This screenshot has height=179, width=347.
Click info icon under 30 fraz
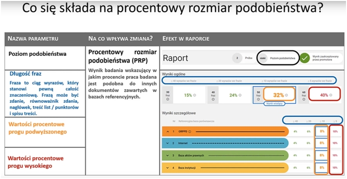(168, 99)
